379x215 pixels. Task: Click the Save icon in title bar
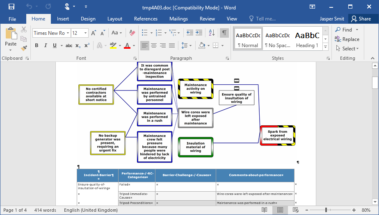coord(11,7)
